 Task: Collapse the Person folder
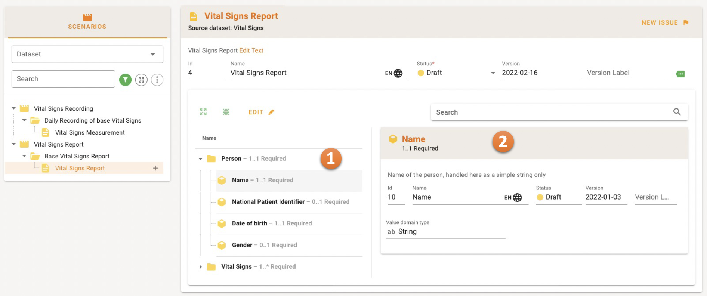tap(201, 159)
